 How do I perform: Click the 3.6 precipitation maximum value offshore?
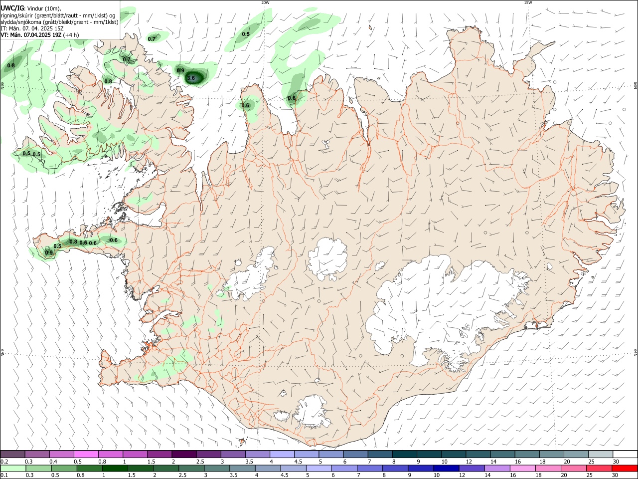pyautogui.click(x=190, y=78)
